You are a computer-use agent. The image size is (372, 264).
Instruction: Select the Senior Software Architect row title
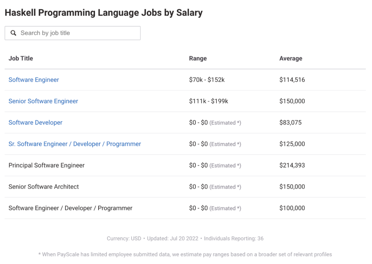coord(44,187)
